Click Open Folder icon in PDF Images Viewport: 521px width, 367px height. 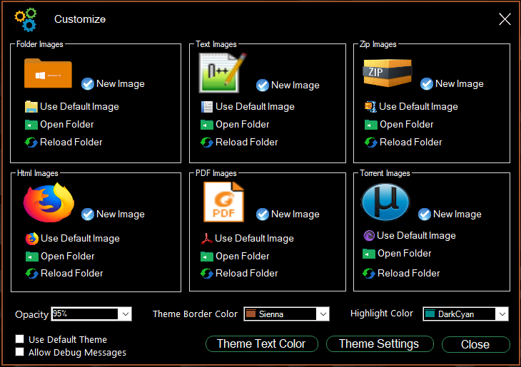tap(207, 256)
